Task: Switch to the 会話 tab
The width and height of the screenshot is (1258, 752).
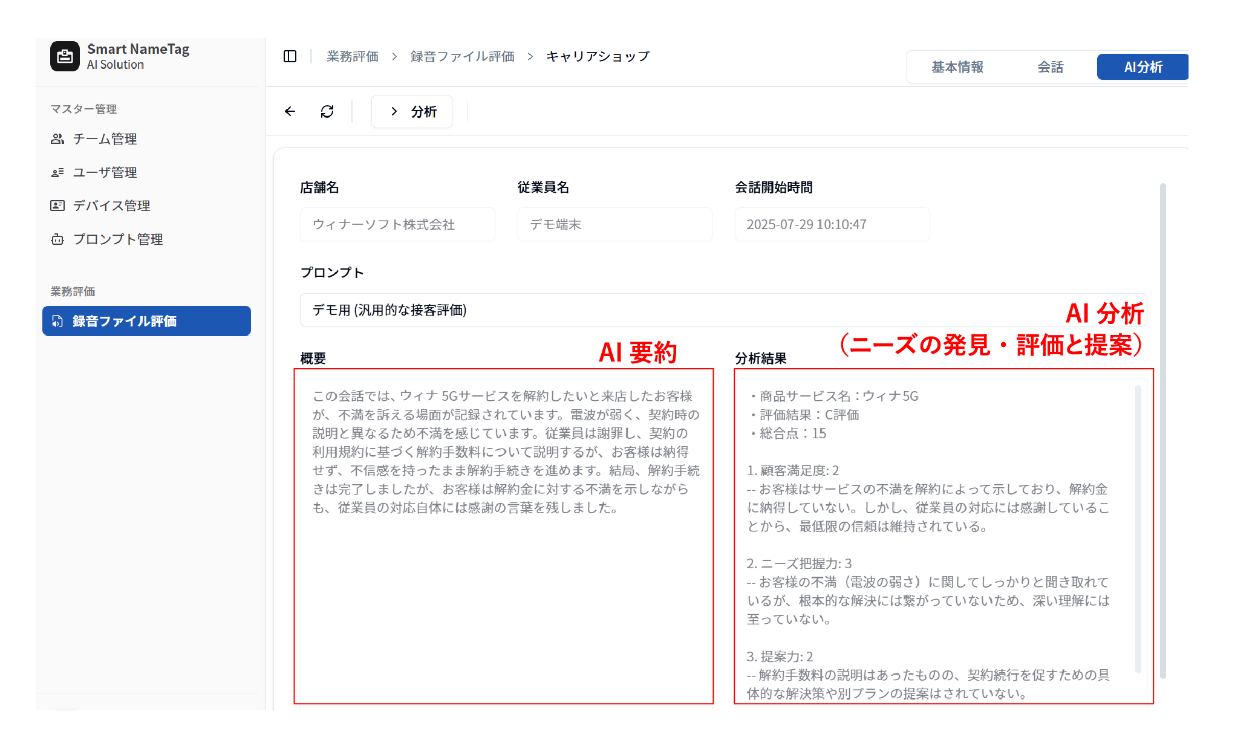Action: 1050,67
